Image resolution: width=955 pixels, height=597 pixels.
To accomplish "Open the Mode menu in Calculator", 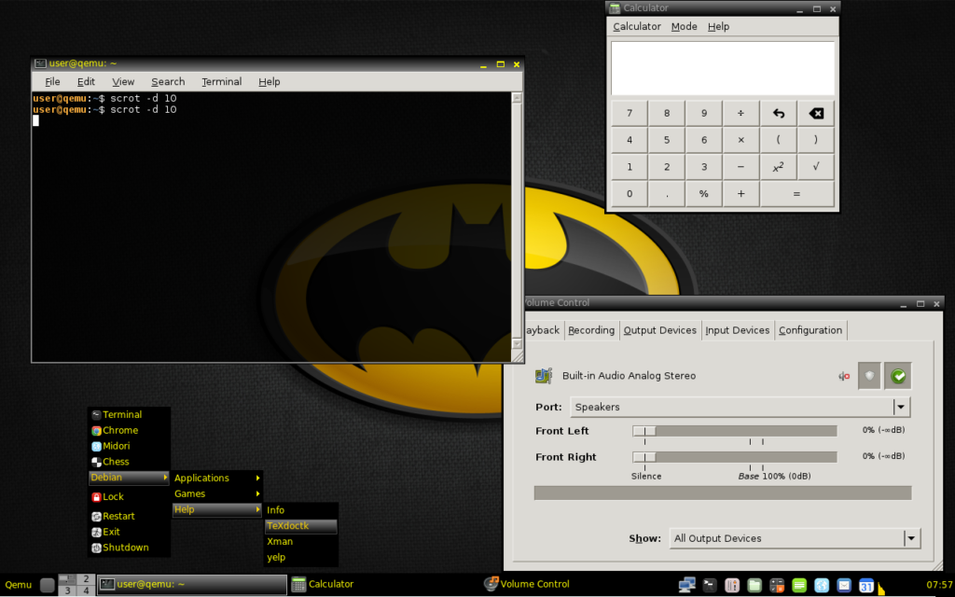I will (x=684, y=26).
